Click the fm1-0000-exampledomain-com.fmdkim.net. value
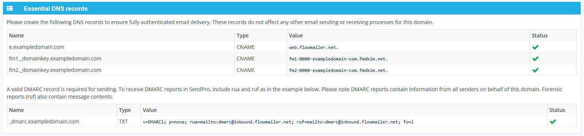 pyautogui.click(x=338, y=59)
